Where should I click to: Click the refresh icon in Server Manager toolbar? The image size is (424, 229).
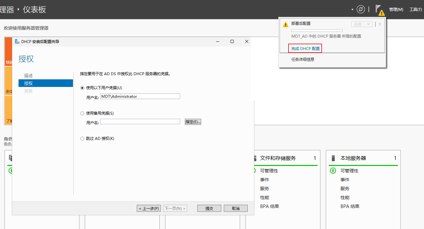pos(361,9)
